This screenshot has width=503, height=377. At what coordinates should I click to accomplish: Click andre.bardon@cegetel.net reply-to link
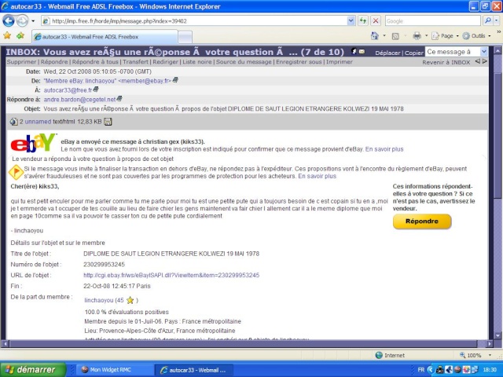point(79,100)
